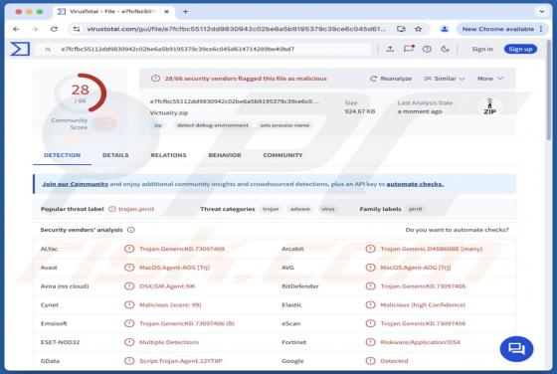Screen dimensions: 557x374
Task: Open the Chrome profile icon
Action: pos(444,29)
